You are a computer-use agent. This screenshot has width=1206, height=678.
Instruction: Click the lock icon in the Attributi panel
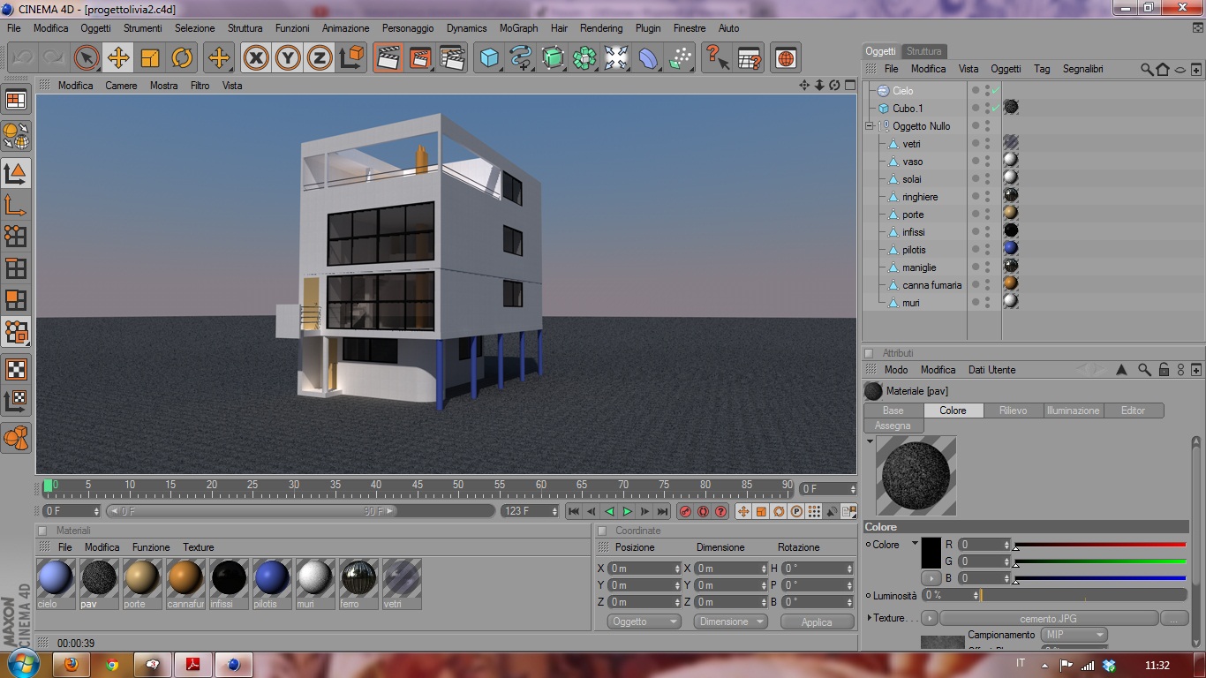pos(1165,370)
